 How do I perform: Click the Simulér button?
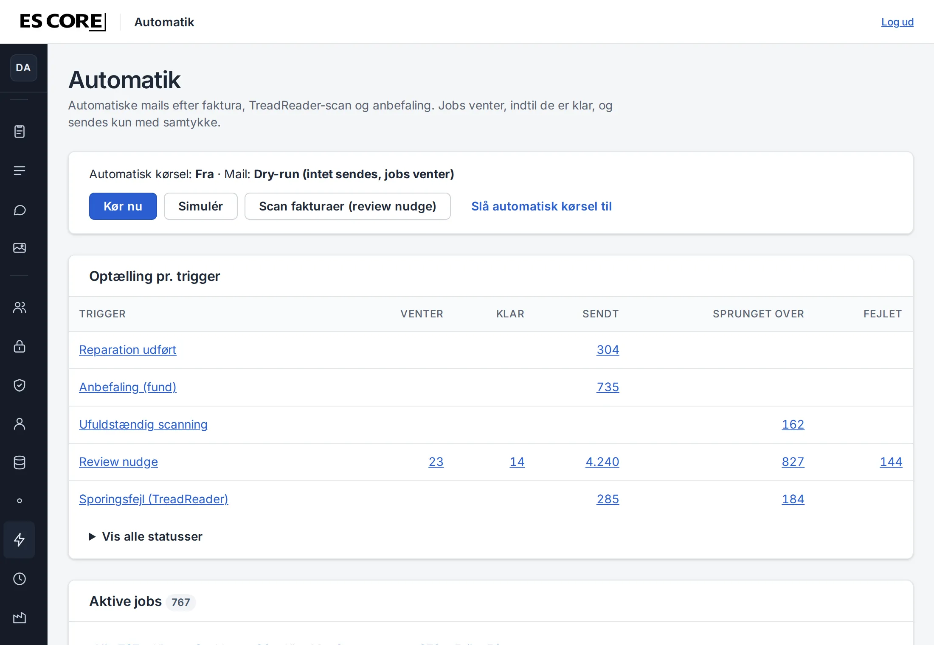(x=200, y=206)
